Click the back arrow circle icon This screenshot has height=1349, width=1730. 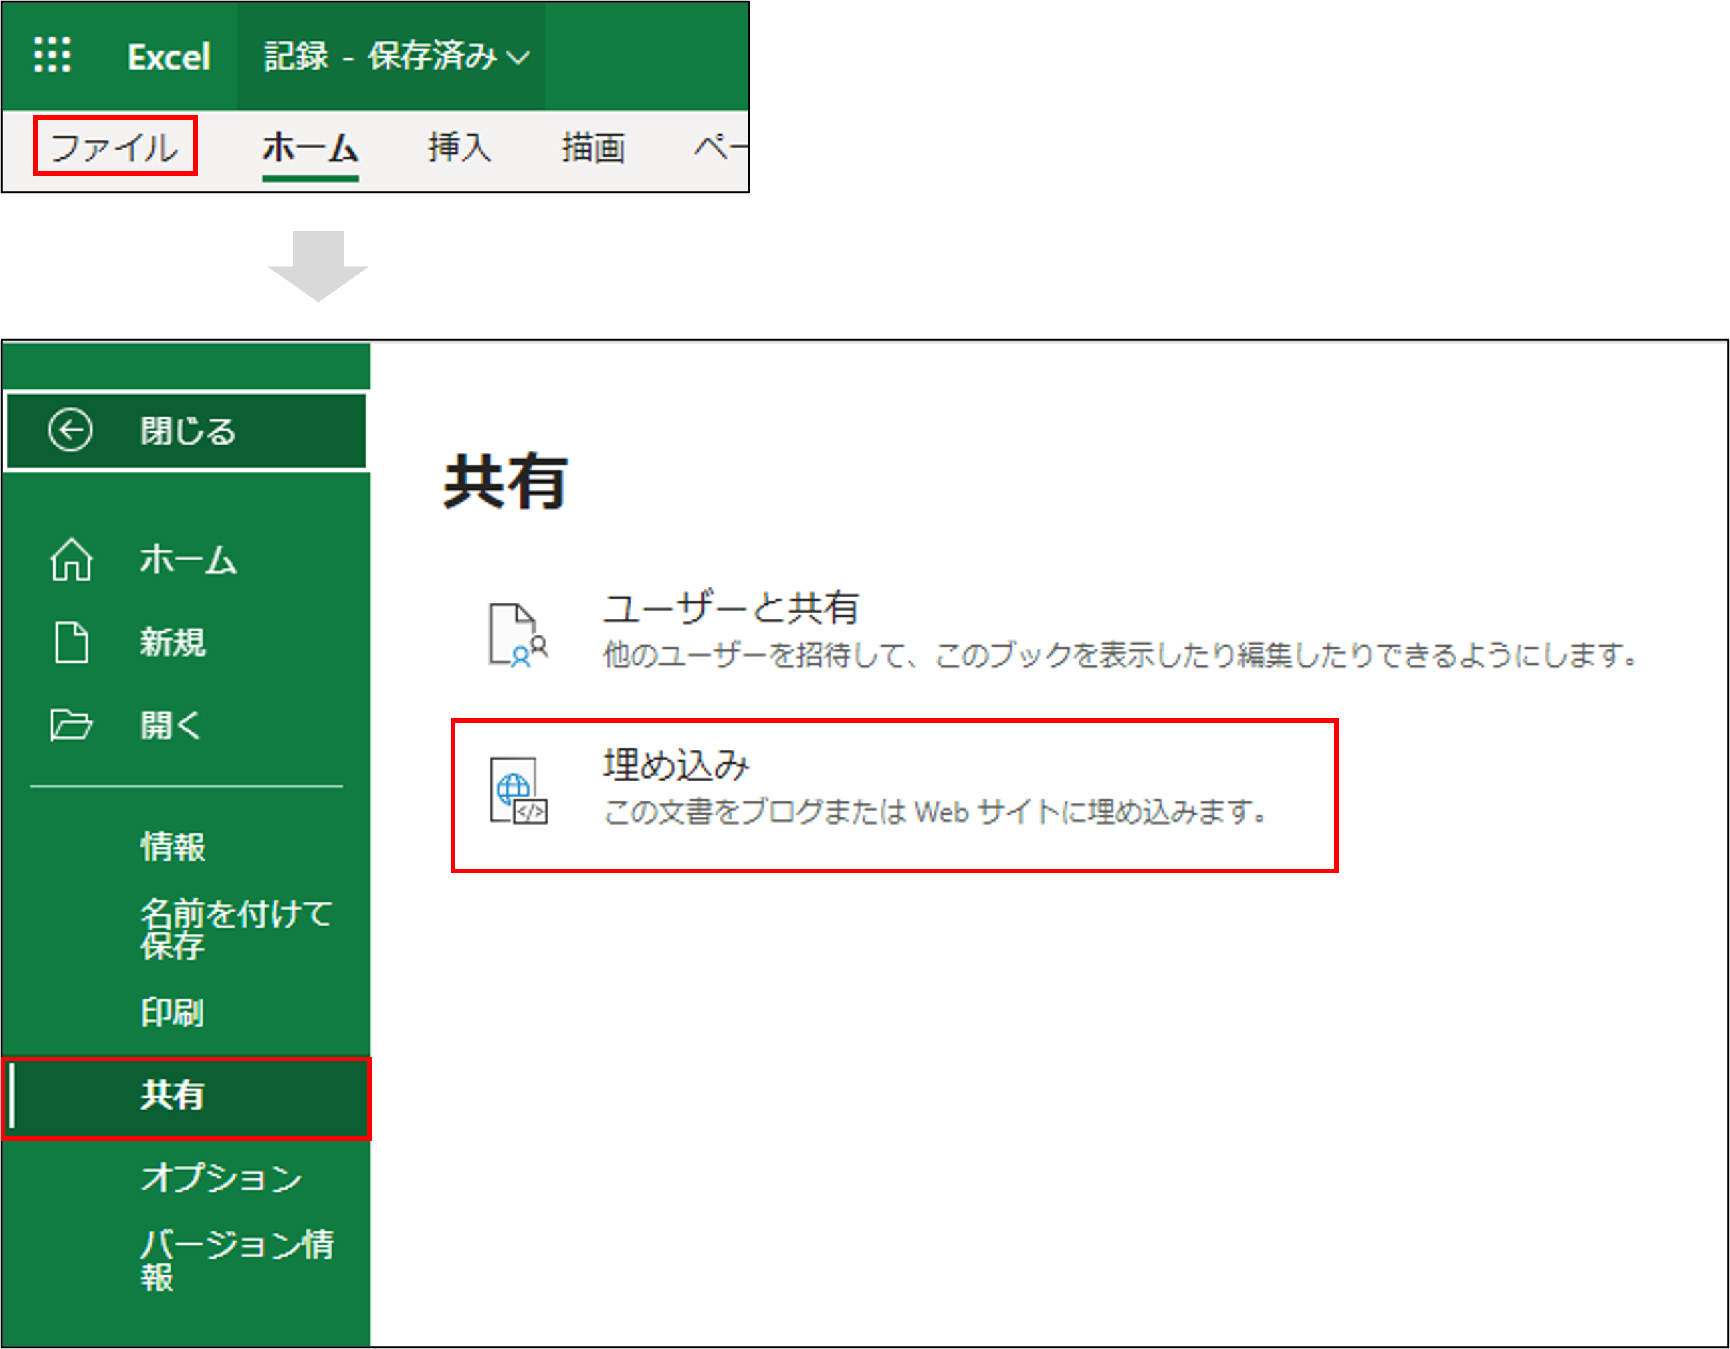tap(70, 431)
